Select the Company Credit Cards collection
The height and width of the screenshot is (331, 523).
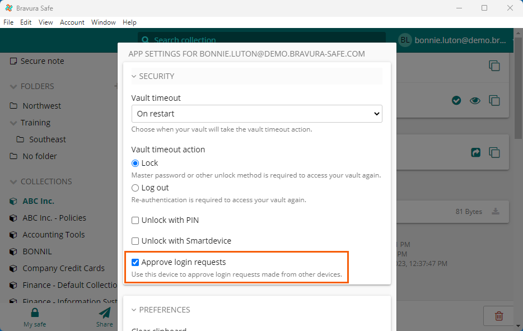(63, 268)
